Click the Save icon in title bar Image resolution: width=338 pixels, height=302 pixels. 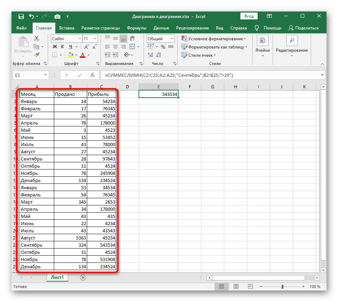click(21, 17)
